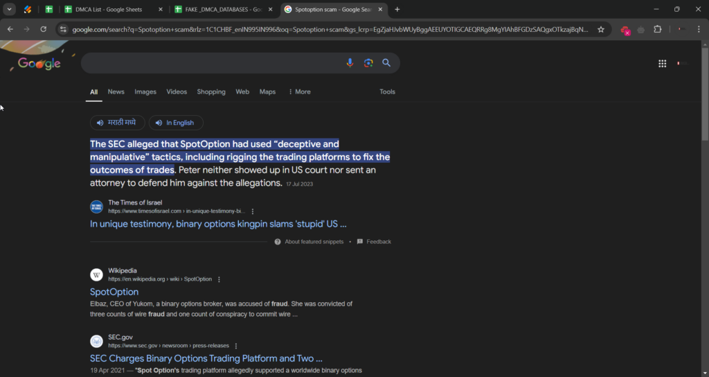Open options for Times of Israel result
The image size is (709, 377).
tap(252, 211)
